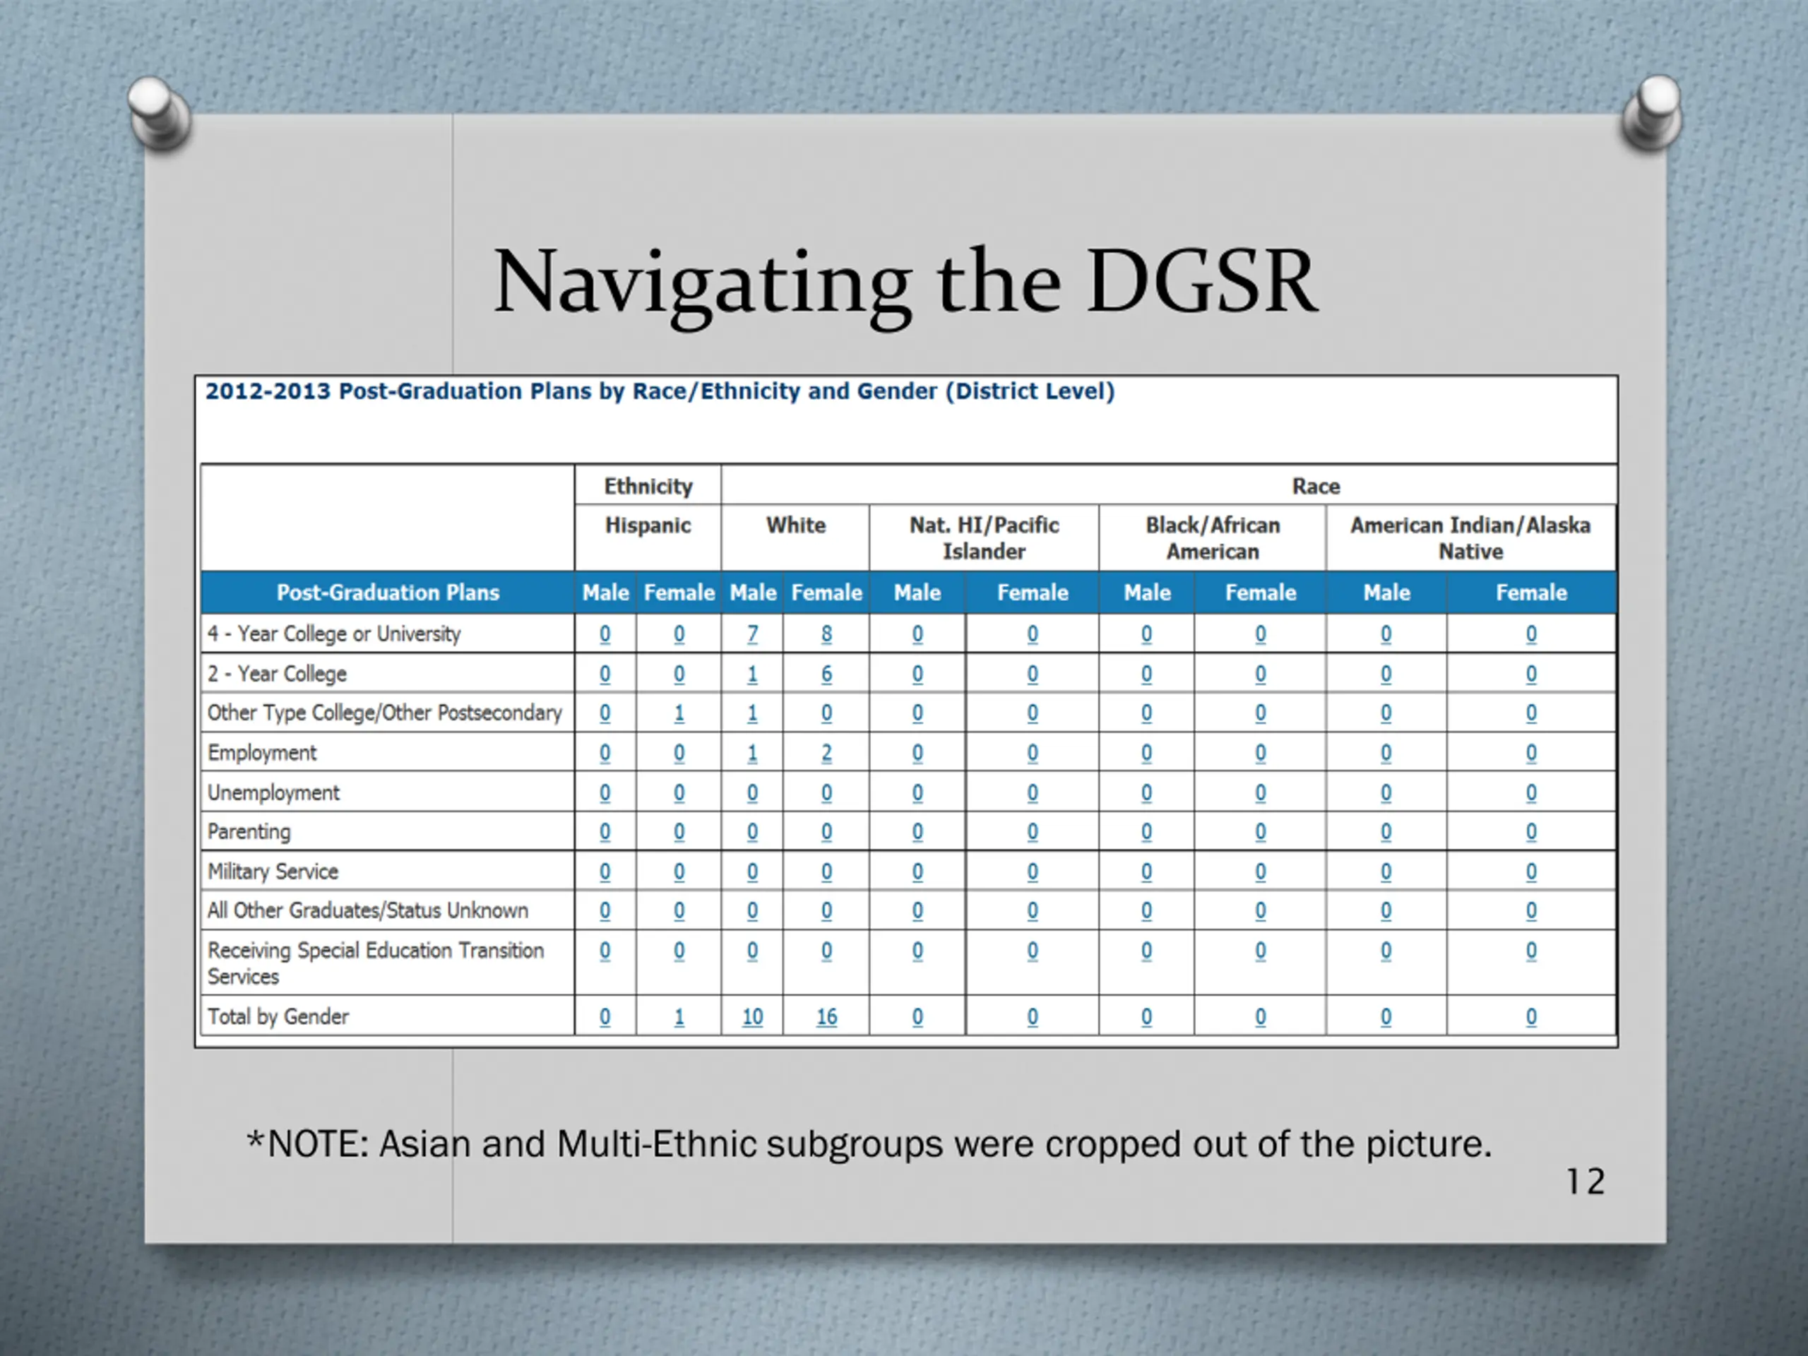Viewport: 1808px width, 1356px height.
Task: Open White Male Total by Gender value 10
Action: click(752, 1017)
